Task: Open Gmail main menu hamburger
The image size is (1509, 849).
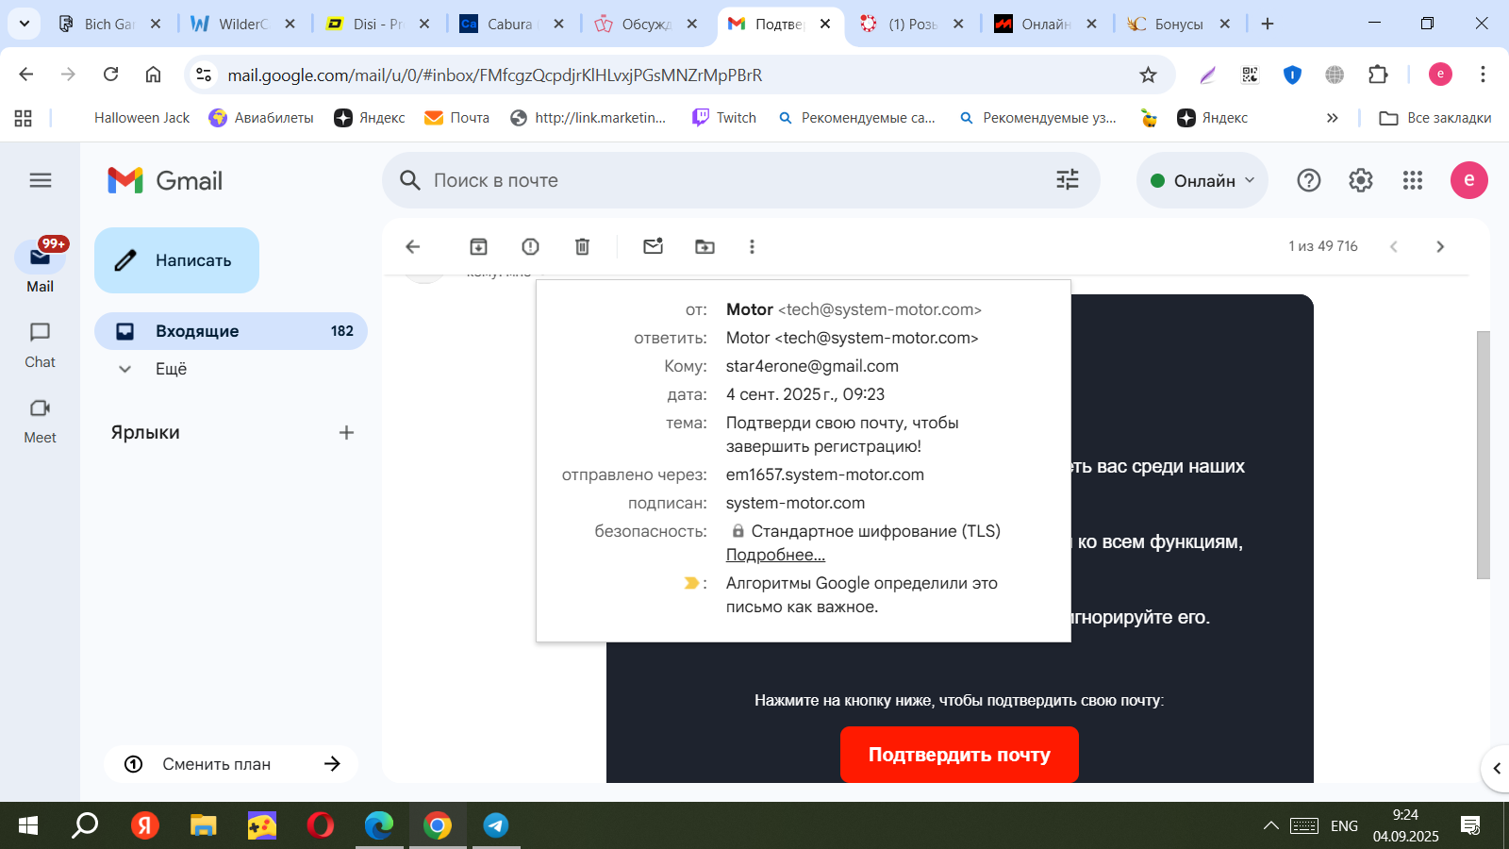Action: tap(41, 180)
